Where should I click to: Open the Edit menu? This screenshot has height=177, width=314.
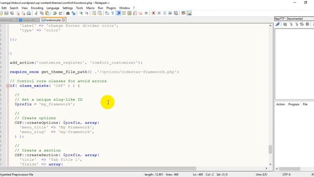pyautogui.click(x=4, y=8)
